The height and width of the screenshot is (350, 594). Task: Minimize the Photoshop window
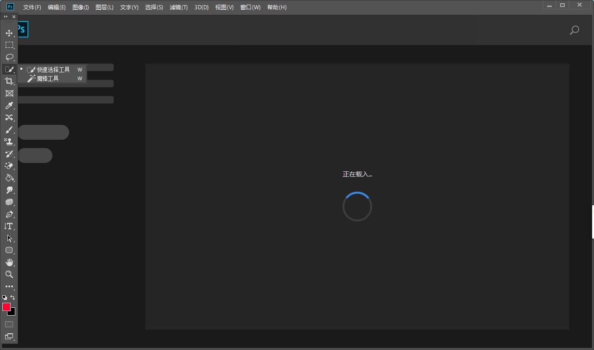549,5
